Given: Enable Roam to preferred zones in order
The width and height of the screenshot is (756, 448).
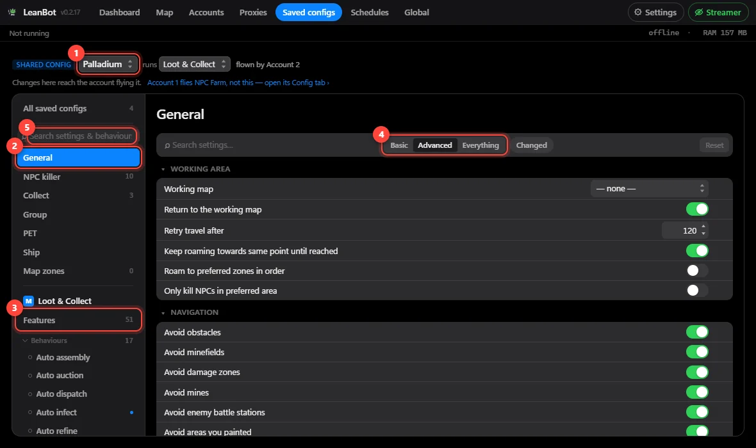Looking at the screenshot, I should pos(697,270).
